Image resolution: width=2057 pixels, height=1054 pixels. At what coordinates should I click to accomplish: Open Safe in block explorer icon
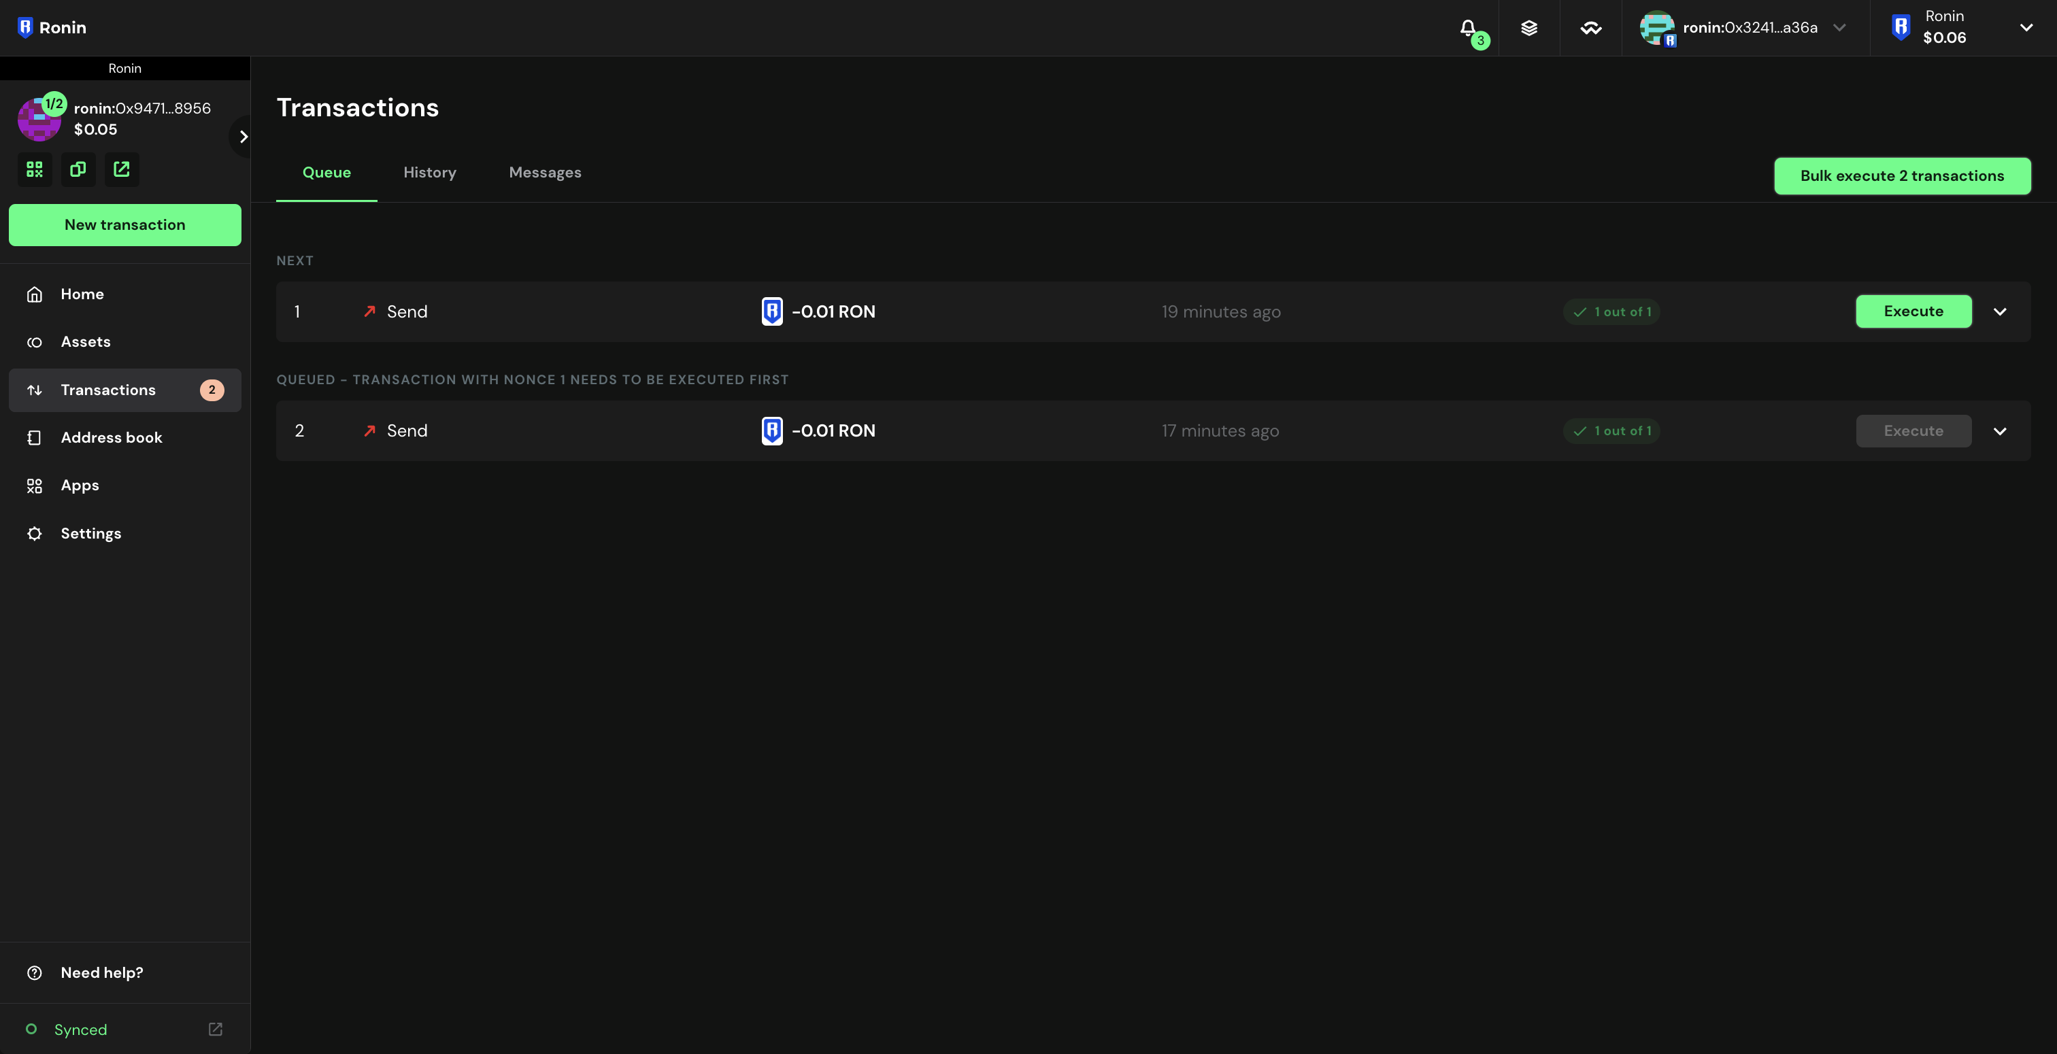[121, 169]
